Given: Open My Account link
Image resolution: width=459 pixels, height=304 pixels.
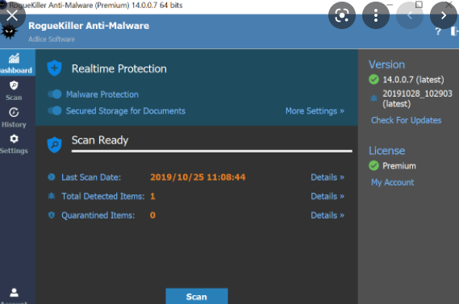Looking at the screenshot, I should [x=392, y=182].
